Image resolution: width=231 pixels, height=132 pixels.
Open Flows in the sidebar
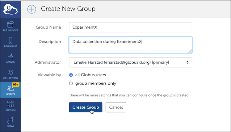pyautogui.click(x=10, y=122)
